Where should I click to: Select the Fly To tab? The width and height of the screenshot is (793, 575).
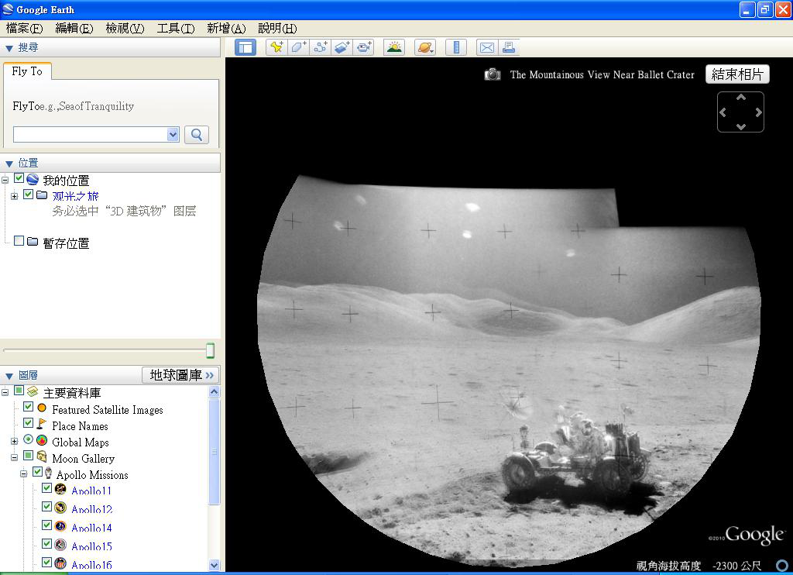click(27, 71)
